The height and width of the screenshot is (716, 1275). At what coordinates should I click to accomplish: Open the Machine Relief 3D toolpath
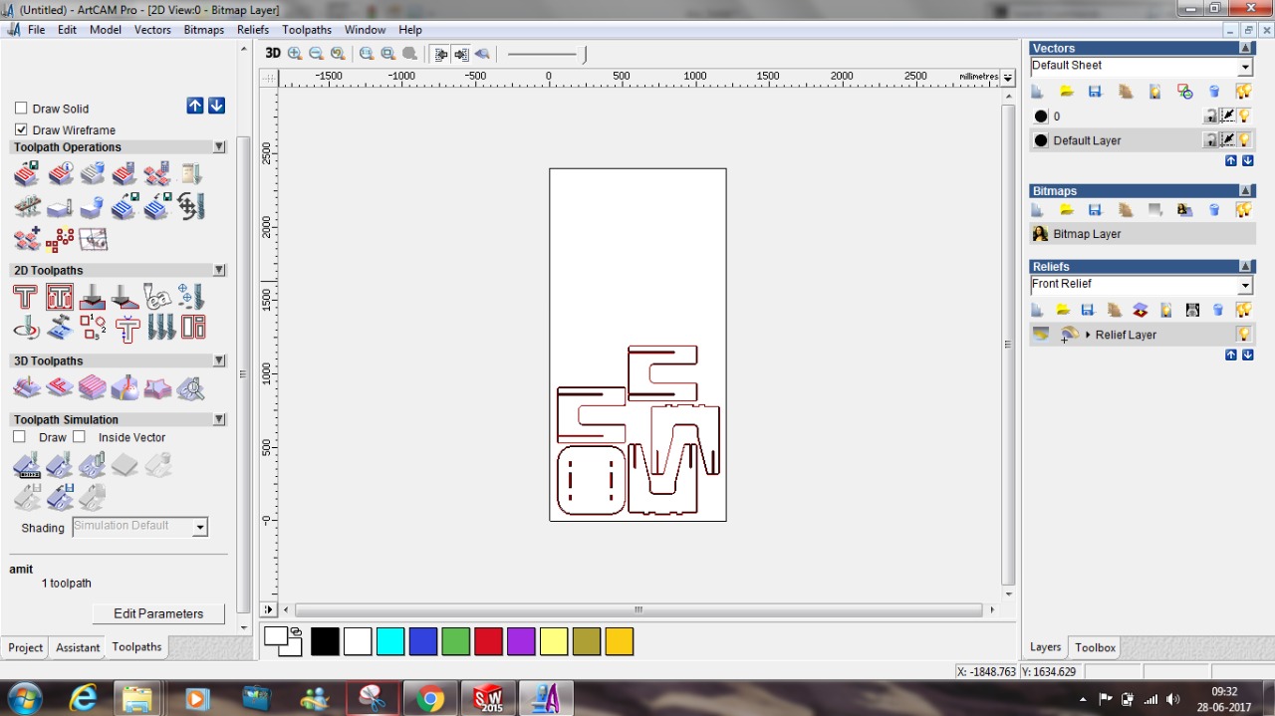26,387
